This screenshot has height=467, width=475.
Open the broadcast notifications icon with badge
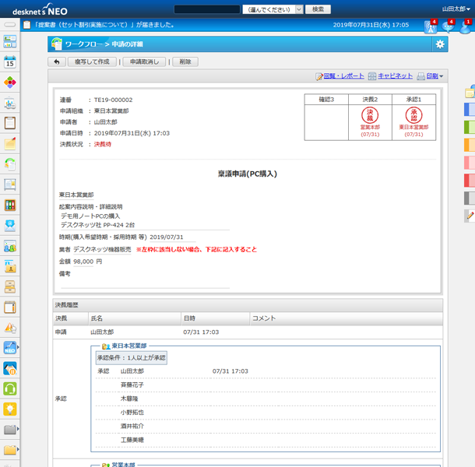(431, 26)
